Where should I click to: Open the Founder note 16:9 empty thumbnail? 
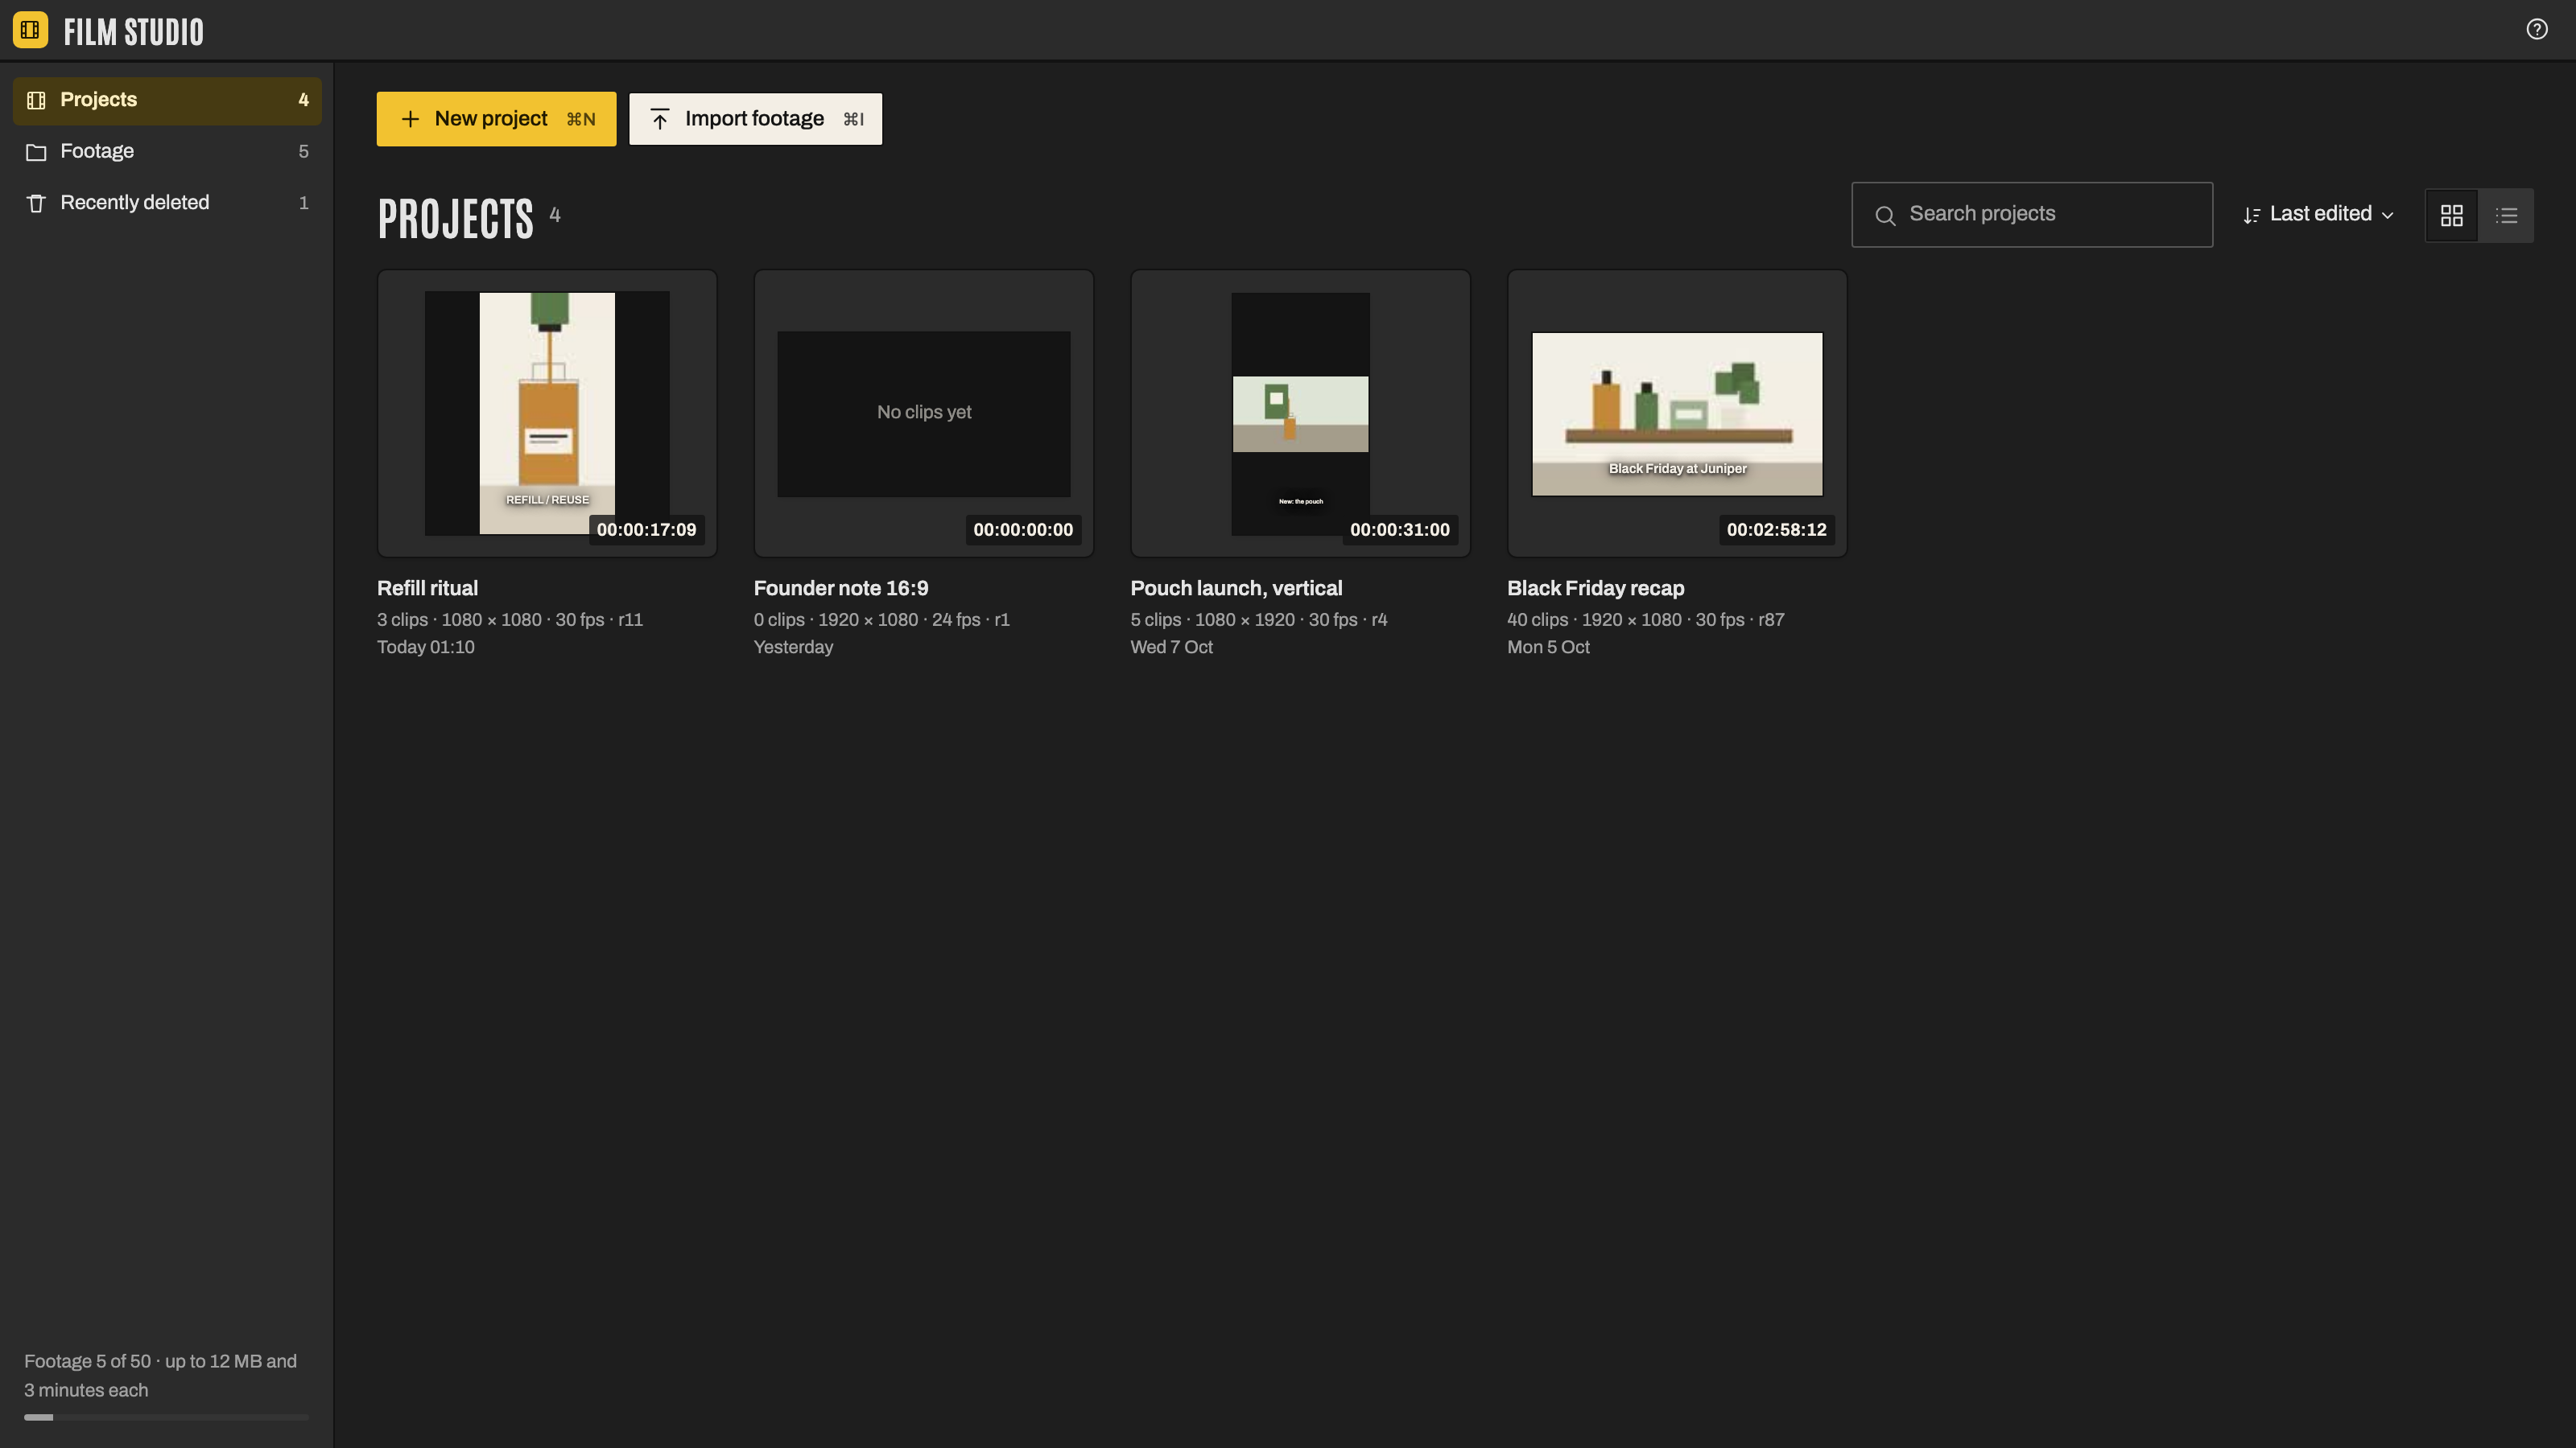923,413
